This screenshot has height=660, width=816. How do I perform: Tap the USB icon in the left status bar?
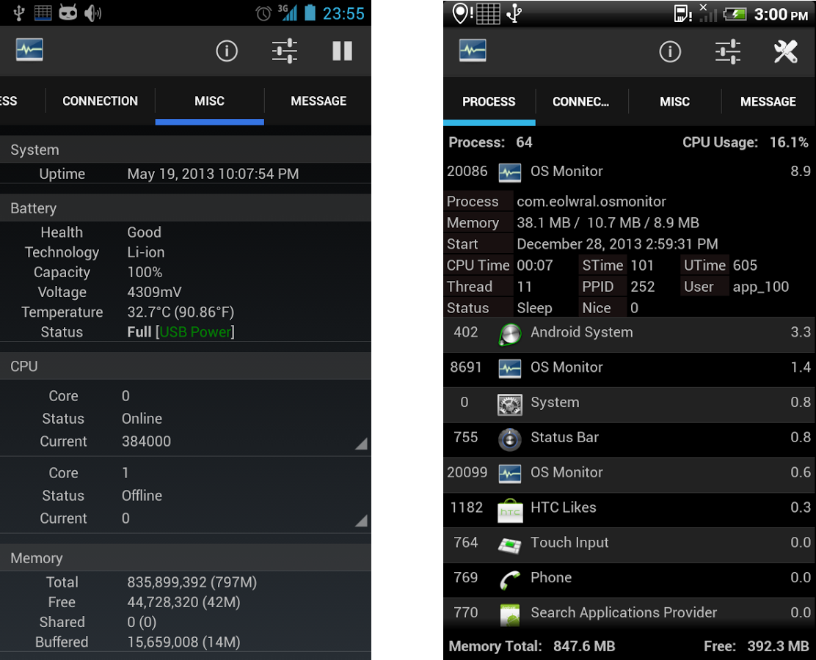[19, 12]
